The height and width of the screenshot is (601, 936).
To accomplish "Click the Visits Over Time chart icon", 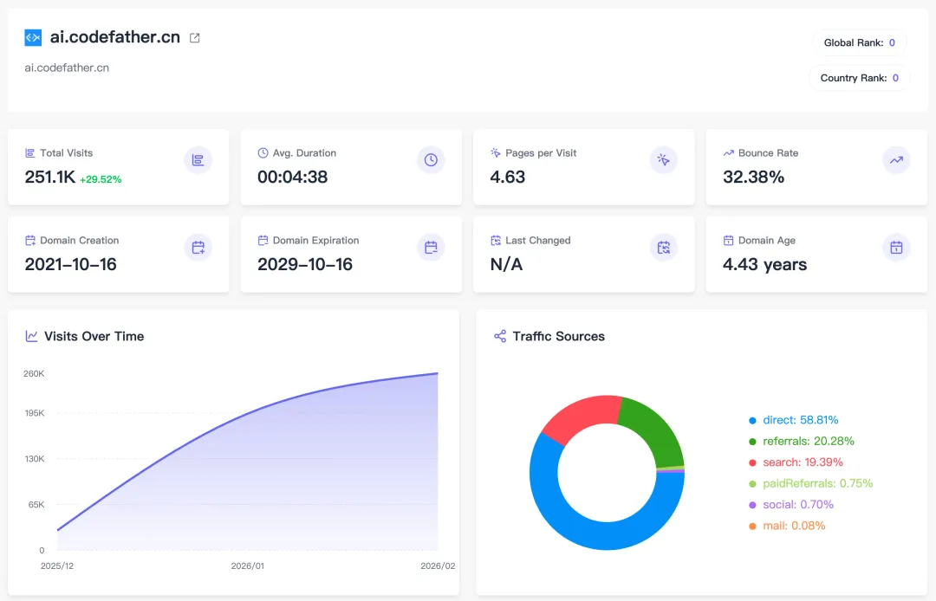I will pos(32,336).
